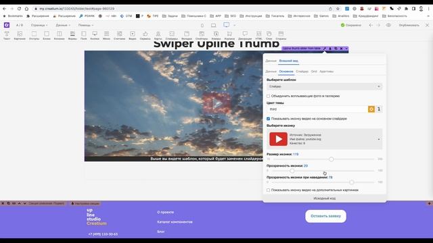The width and height of the screenshot is (433, 243).
Task: Insert a Блоки block element
Action: pyautogui.click(x=47, y=36)
